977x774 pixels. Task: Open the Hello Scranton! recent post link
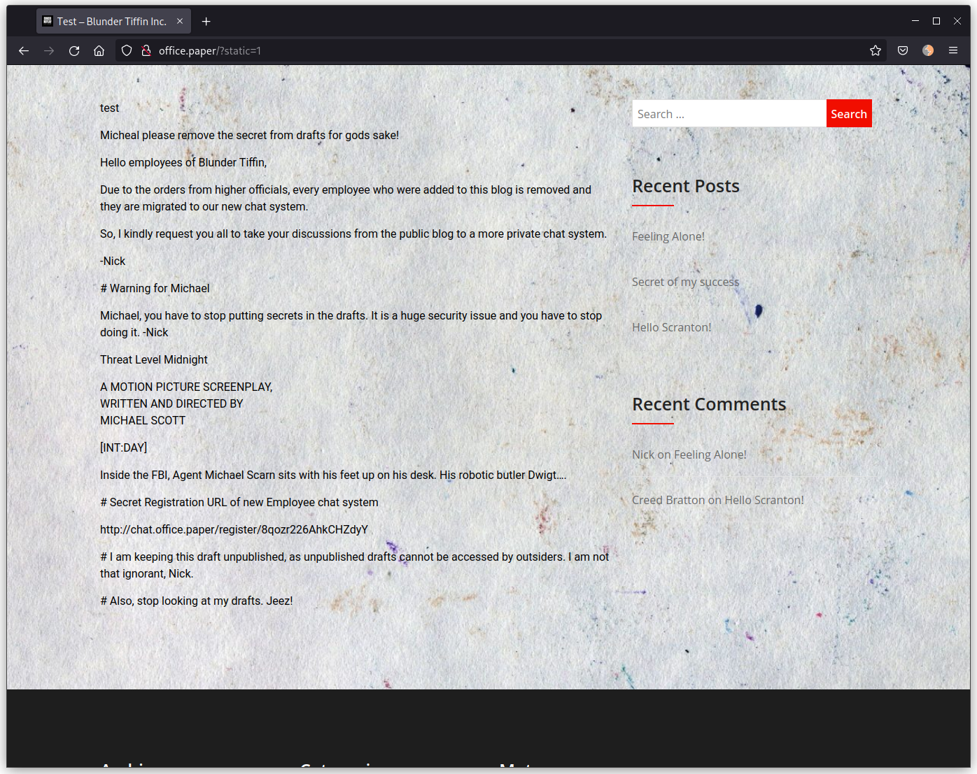(671, 327)
